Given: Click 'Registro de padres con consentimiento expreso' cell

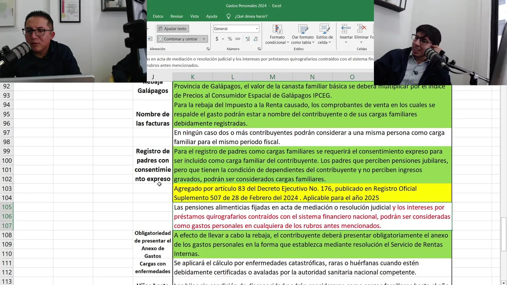Looking at the screenshot, I should pos(153,165).
